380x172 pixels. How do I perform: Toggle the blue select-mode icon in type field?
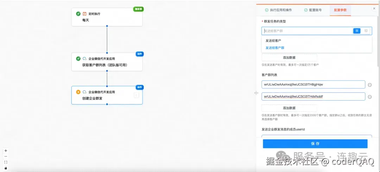click(x=357, y=31)
